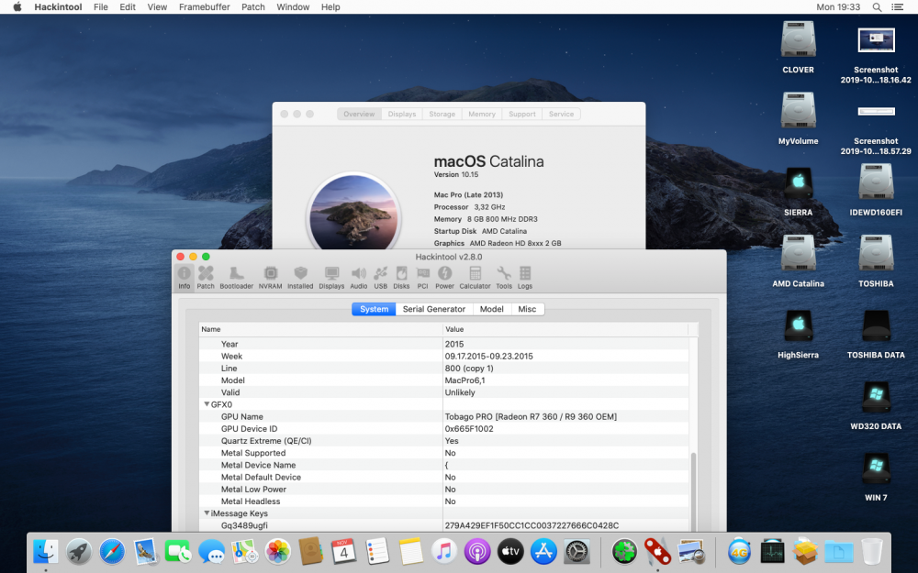Select the AMD Catalina drive icon

798,254
